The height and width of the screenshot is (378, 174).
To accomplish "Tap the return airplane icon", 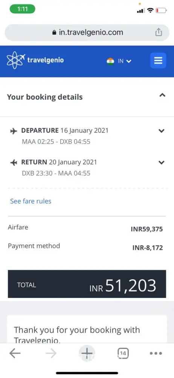I will [x=14, y=163].
